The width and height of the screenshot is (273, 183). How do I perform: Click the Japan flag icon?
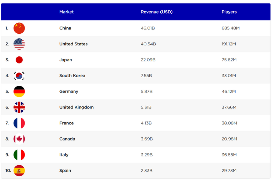19,60
